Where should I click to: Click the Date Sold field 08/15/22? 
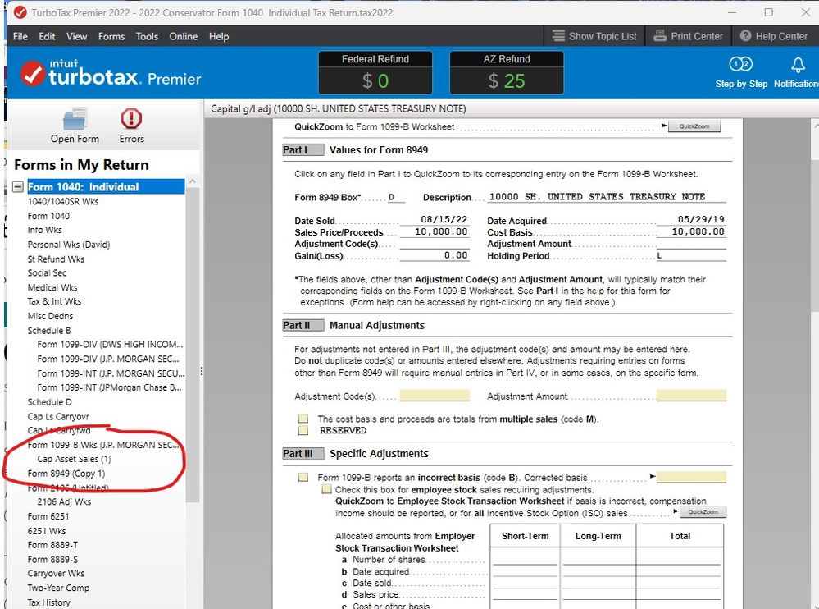pyautogui.click(x=435, y=220)
